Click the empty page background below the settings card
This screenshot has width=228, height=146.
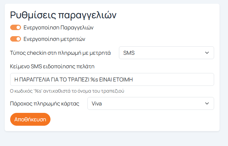pos(114,139)
